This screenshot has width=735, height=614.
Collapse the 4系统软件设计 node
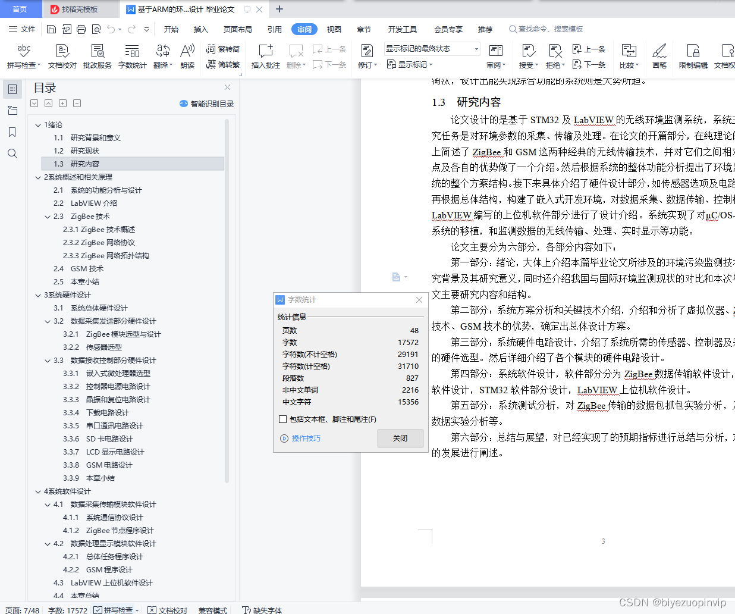coord(38,491)
